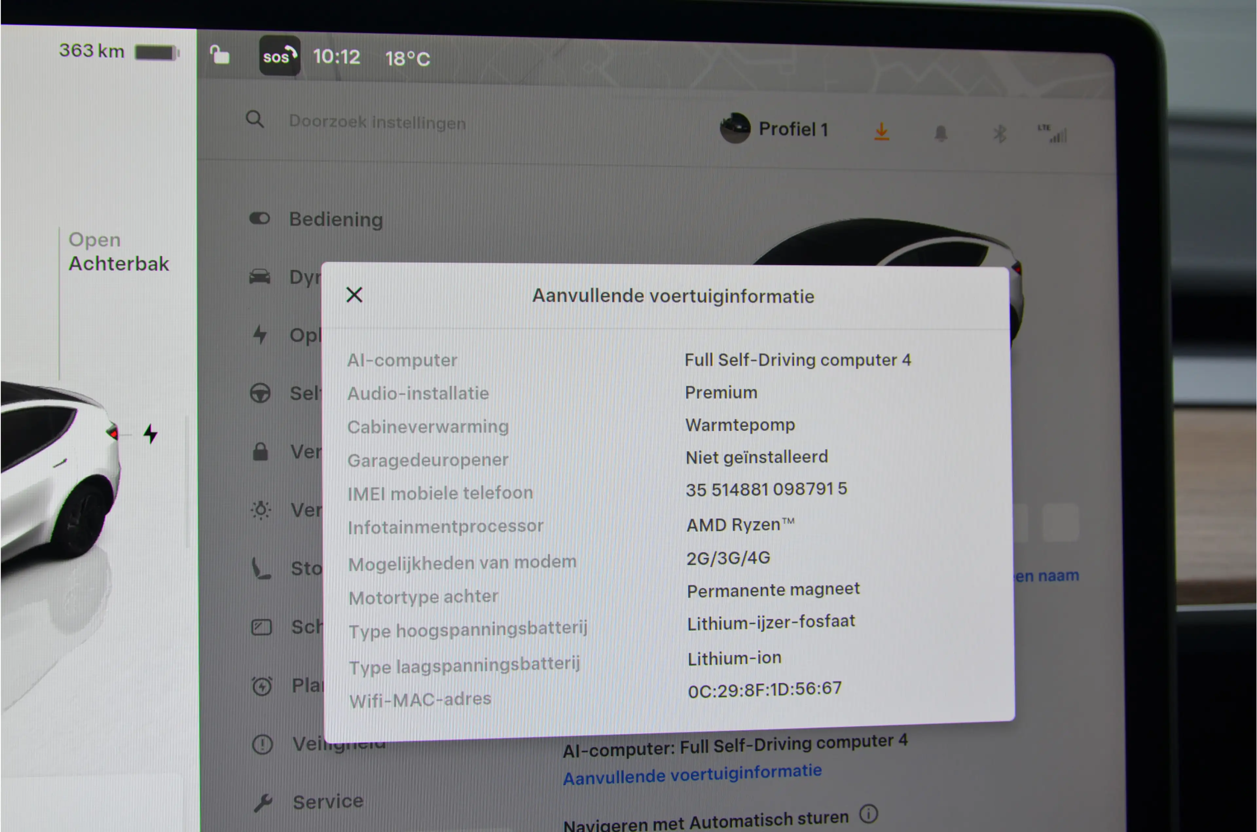Screen dimensions: 1257x832
Task: Tap the Bediening toggle-shaped menu icon
Action: [x=260, y=218]
